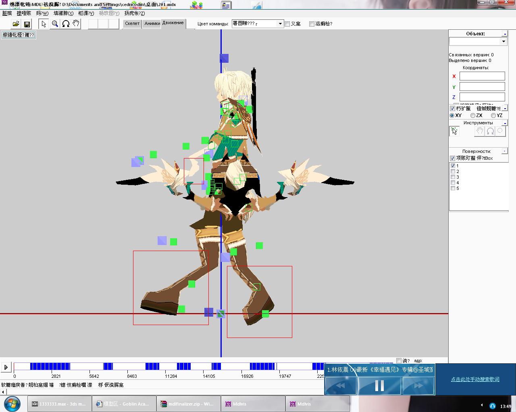This screenshot has height=412, width=516.
Task: Open the menu ending with (W)
Action: tap(42, 13)
